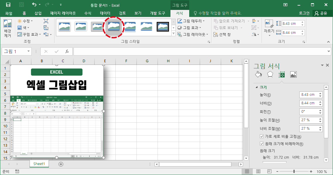Open the 페이지 레이아웃 tab
This screenshot has width=333, height=175.
pos(63,13)
